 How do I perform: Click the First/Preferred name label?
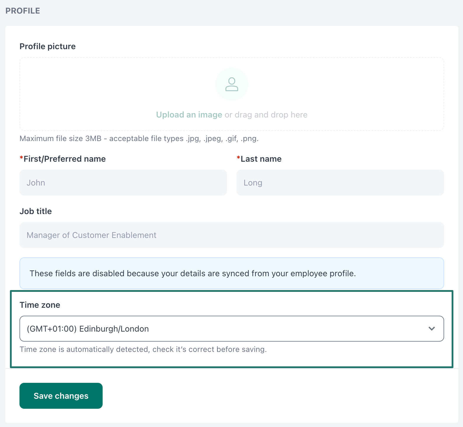pos(63,159)
